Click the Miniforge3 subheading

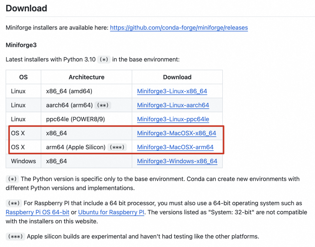click(x=21, y=45)
